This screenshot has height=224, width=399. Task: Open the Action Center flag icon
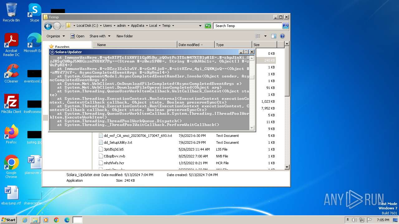coord(369,220)
